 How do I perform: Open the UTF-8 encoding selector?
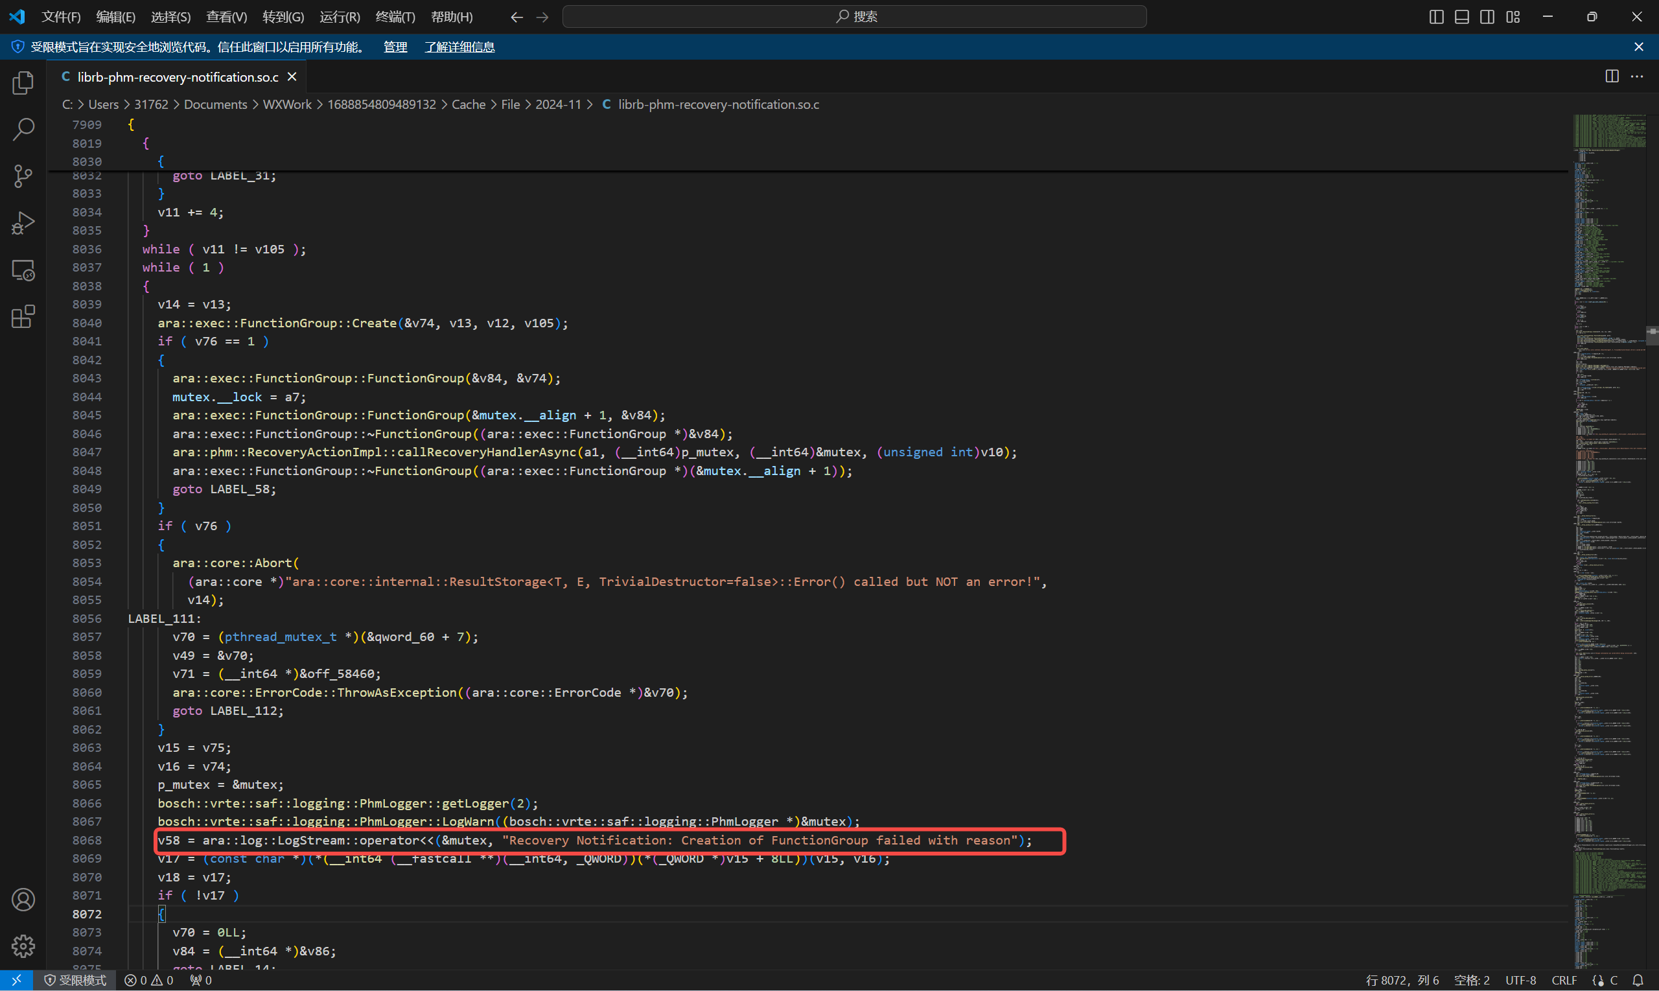tap(1520, 979)
